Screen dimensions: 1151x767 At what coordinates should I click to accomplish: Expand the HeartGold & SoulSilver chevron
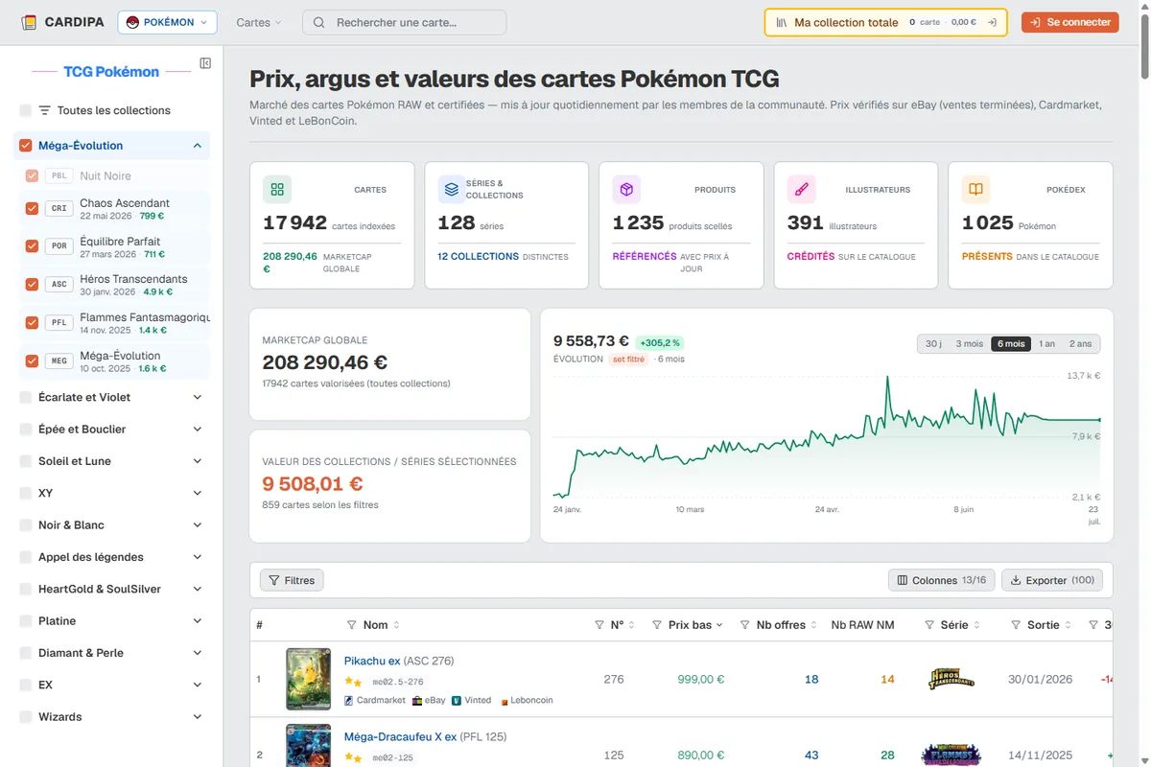(x=198, y=589)
